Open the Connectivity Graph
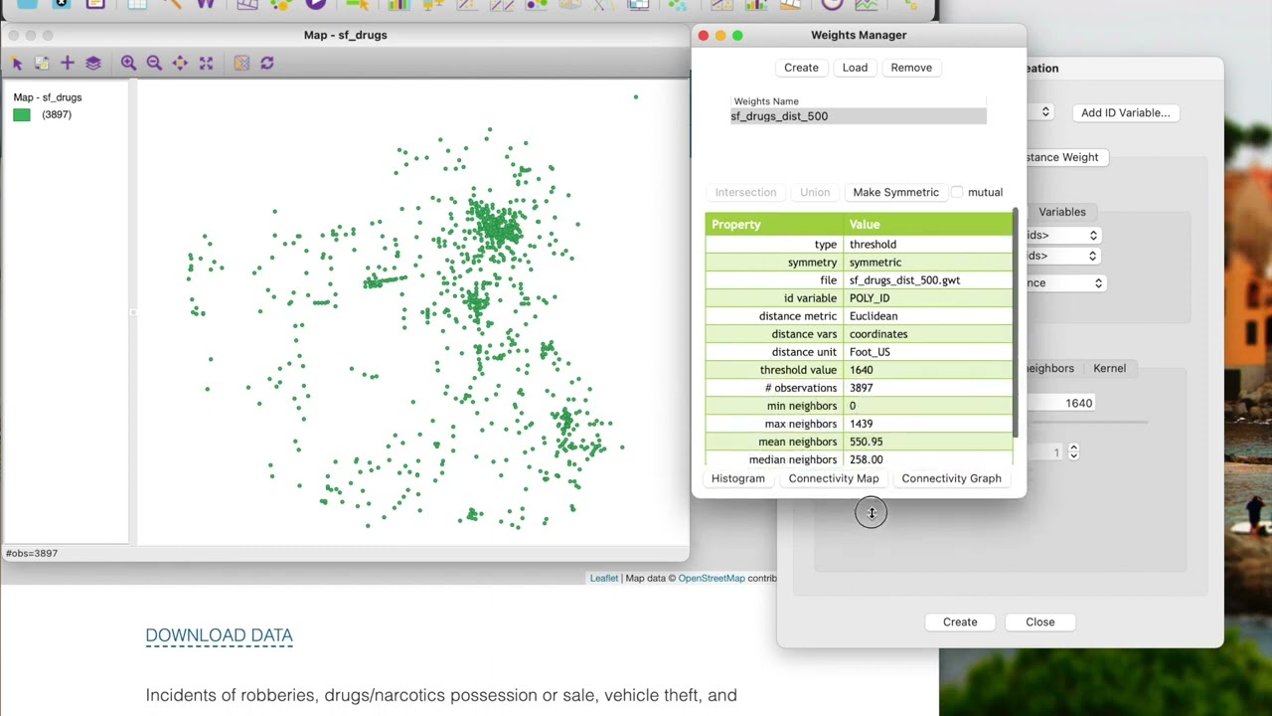Image resolution: width=1272 pixels, height=716 pixels. 951,478
